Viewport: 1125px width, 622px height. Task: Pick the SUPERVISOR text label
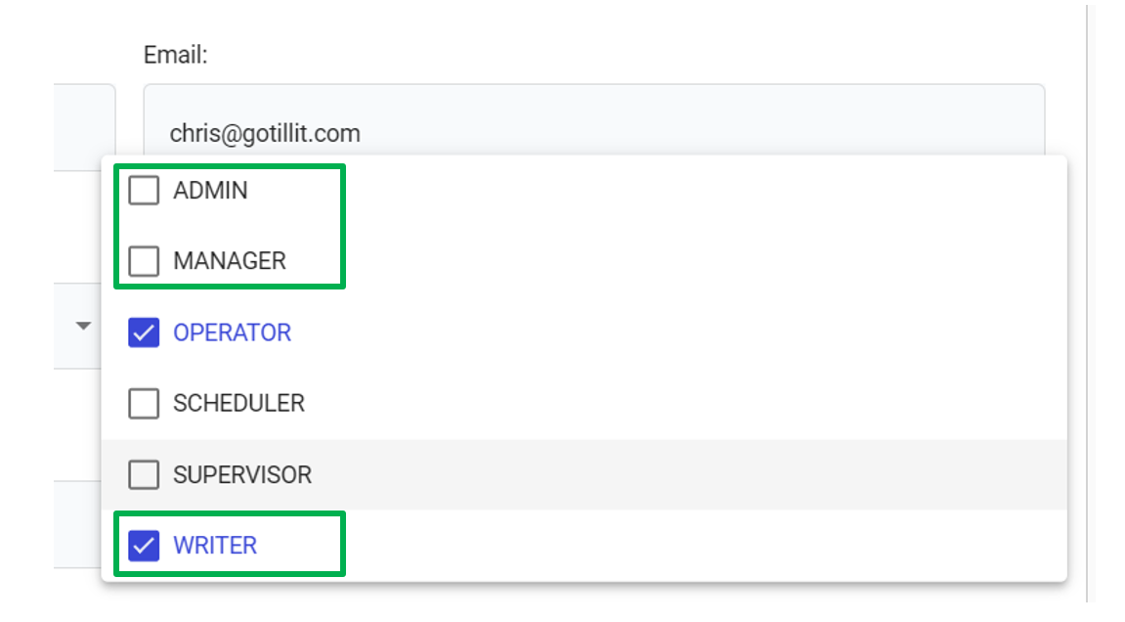click(x=242, y=475)
